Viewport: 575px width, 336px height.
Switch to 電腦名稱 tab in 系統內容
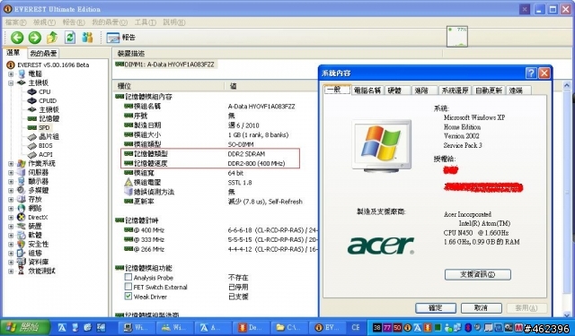tap(367, 90)
